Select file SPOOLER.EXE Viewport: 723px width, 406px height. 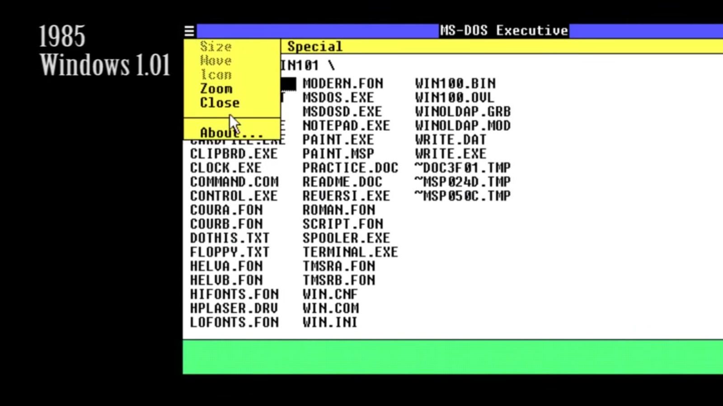click(x=347, y=238)
